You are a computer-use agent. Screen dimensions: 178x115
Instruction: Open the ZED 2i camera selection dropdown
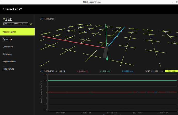pos(16,24)
